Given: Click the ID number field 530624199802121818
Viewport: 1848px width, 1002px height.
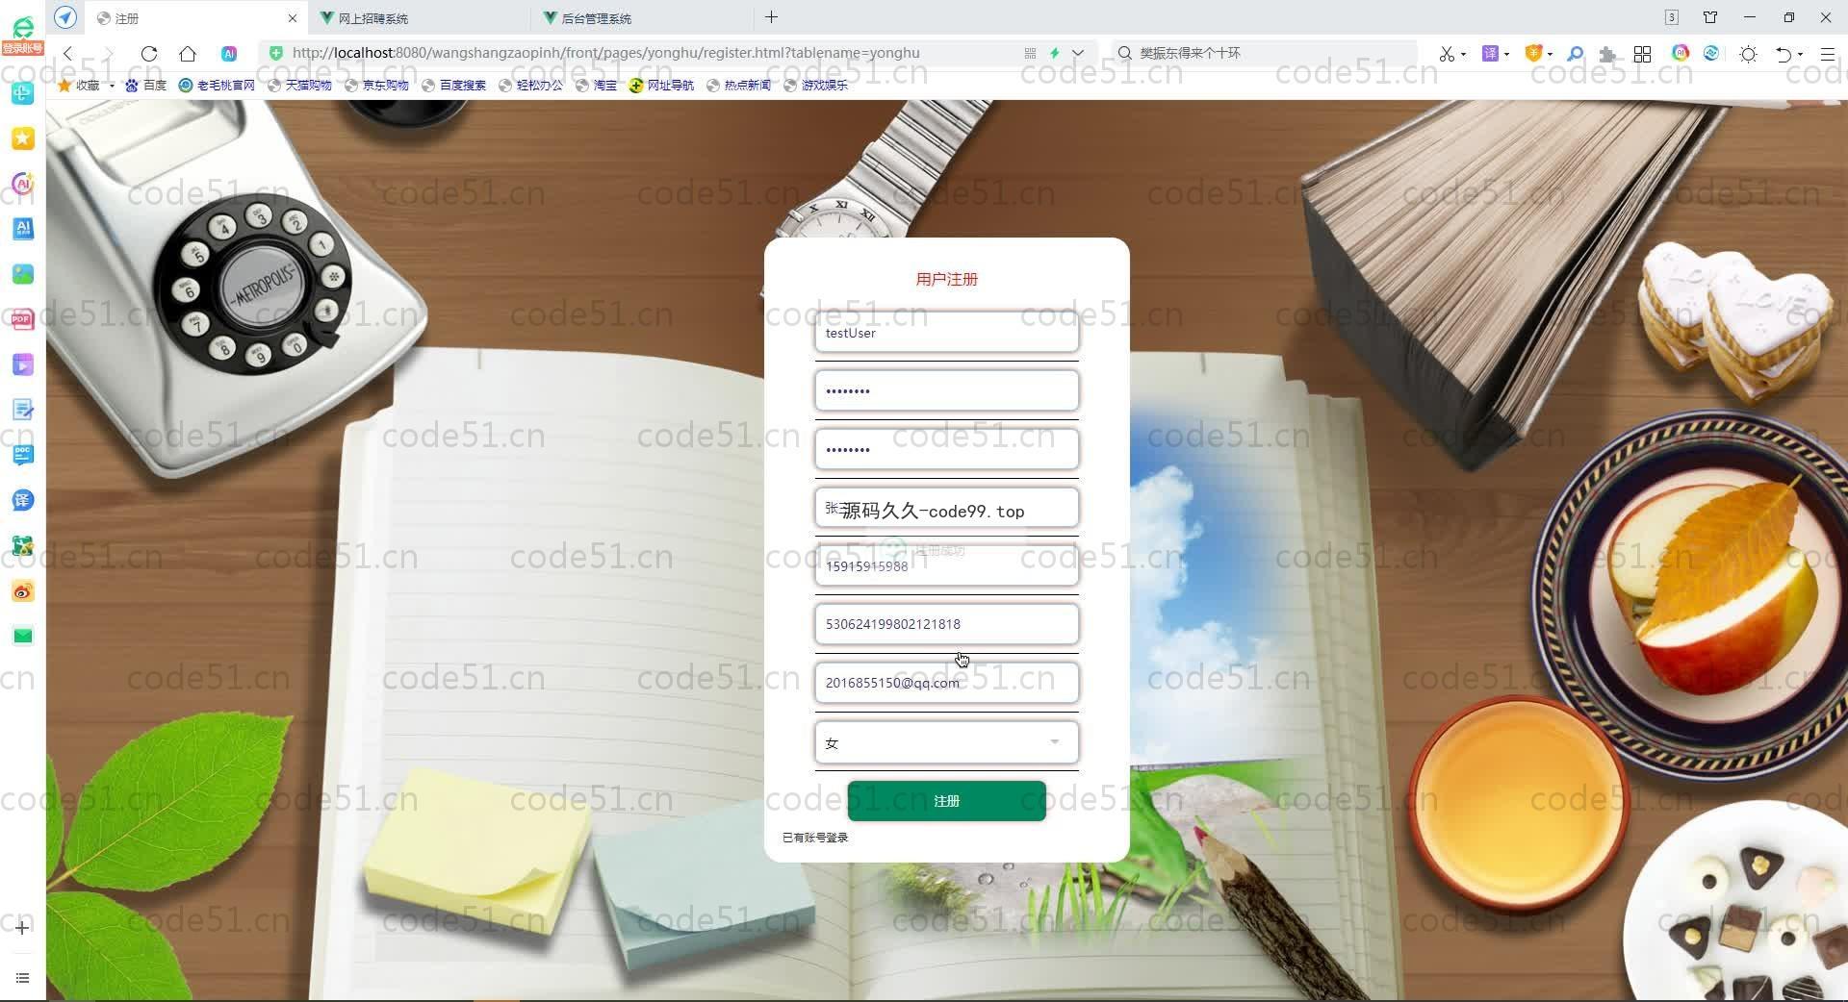Looking at the screenshot, I should (946, 624).
